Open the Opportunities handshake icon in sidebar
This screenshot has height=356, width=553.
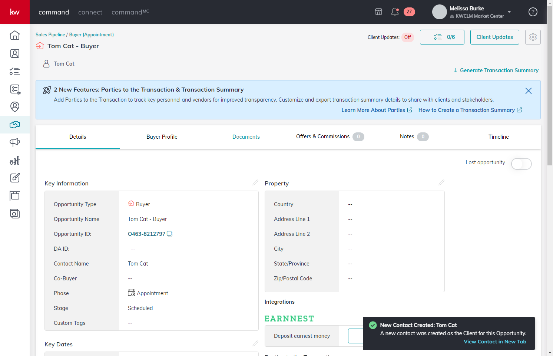15,125
